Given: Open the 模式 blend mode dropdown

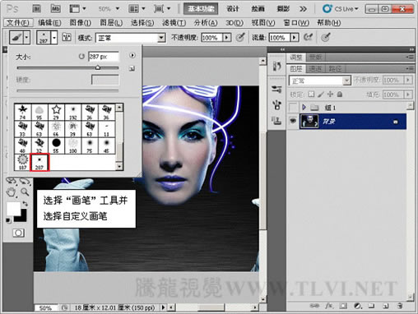Looking at the screenshot, I should 130,38.
